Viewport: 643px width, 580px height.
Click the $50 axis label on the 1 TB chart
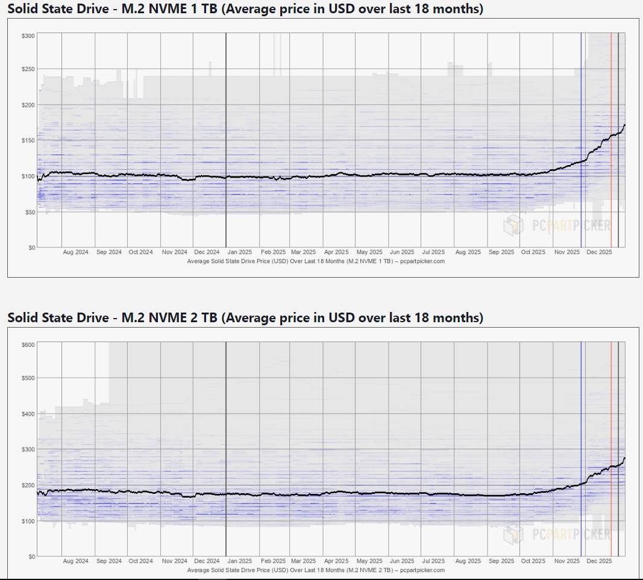pos(30,212)
